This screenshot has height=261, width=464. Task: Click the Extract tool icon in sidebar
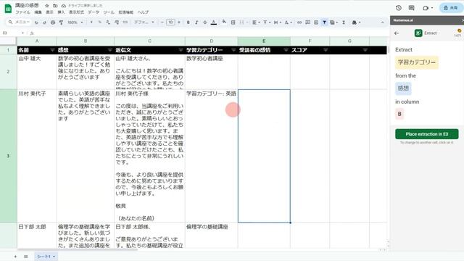click(x=418, y=33)
